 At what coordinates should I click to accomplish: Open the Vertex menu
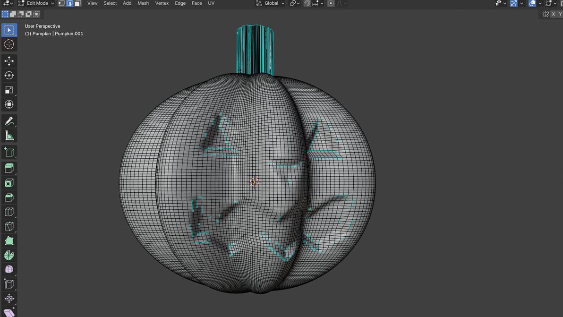click(x=162, y=3)
